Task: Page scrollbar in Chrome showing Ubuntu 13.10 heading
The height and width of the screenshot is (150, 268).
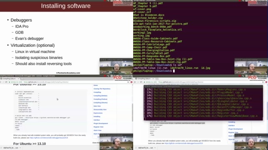Action: tap(132, 112)
